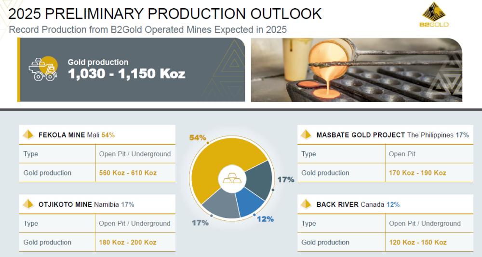Click the gold pouring photo
Viewport: 482px width, 257px height.
(357, 70)
